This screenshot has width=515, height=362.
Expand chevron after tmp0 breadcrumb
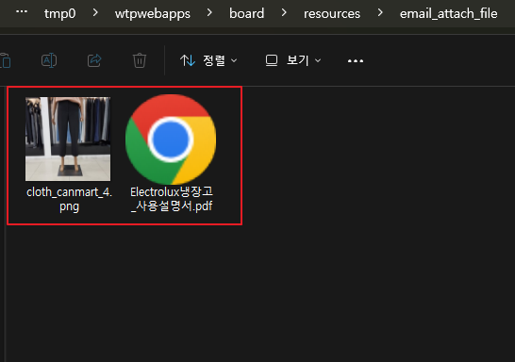pos(95,13)
